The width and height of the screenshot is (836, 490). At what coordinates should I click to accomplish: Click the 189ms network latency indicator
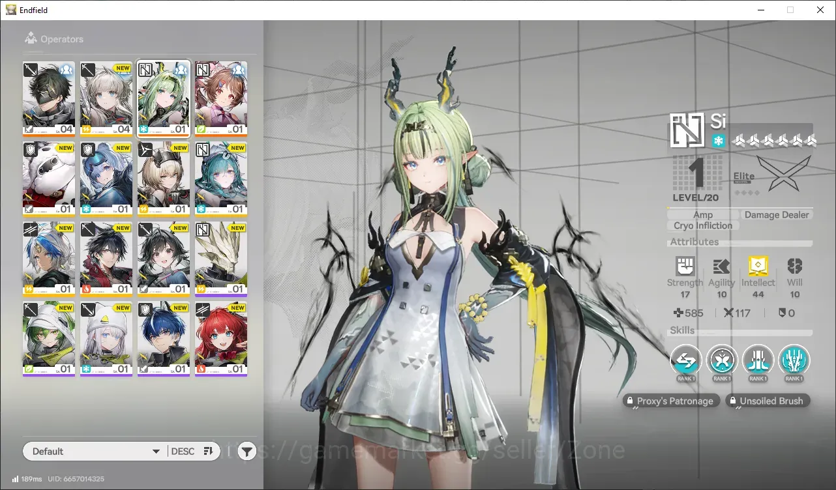point(27,479)
